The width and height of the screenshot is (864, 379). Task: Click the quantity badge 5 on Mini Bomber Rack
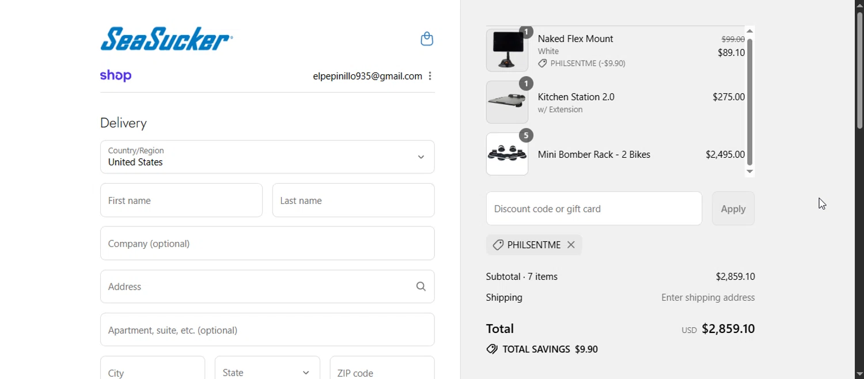coord(526,135)
